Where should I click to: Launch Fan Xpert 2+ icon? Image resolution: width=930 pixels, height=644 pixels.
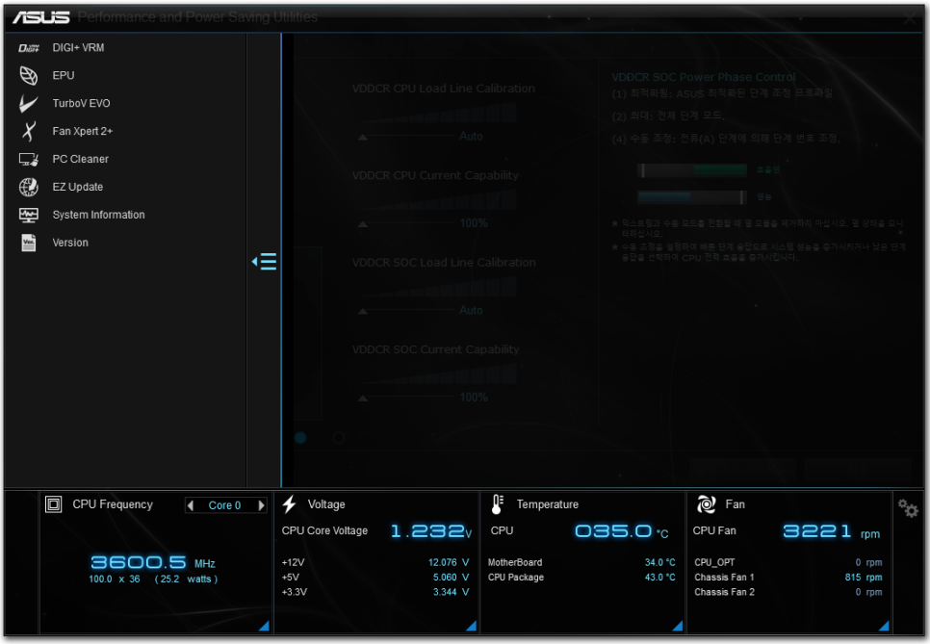point(29,131)
